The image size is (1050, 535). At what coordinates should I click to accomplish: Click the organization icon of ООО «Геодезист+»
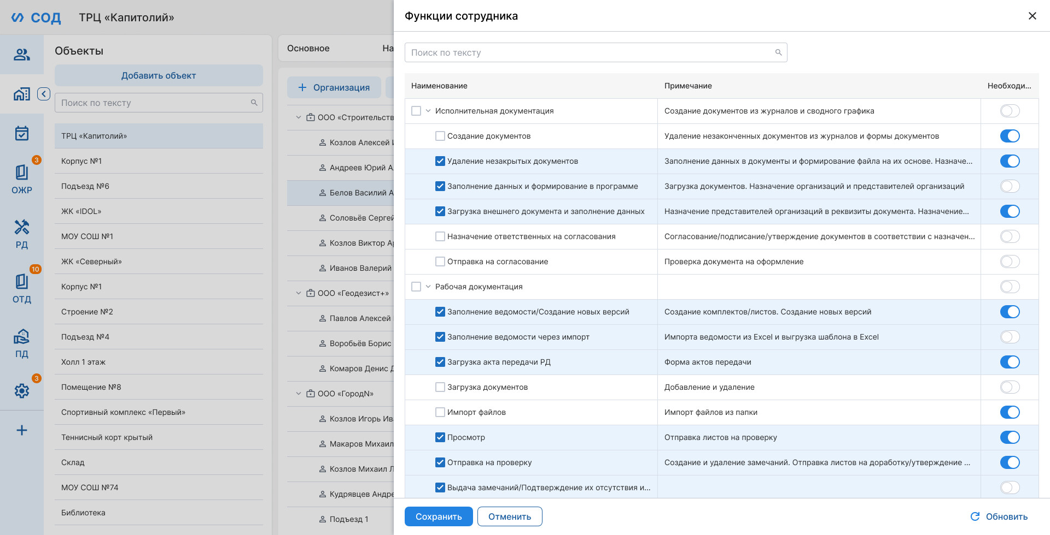point(311,293)
